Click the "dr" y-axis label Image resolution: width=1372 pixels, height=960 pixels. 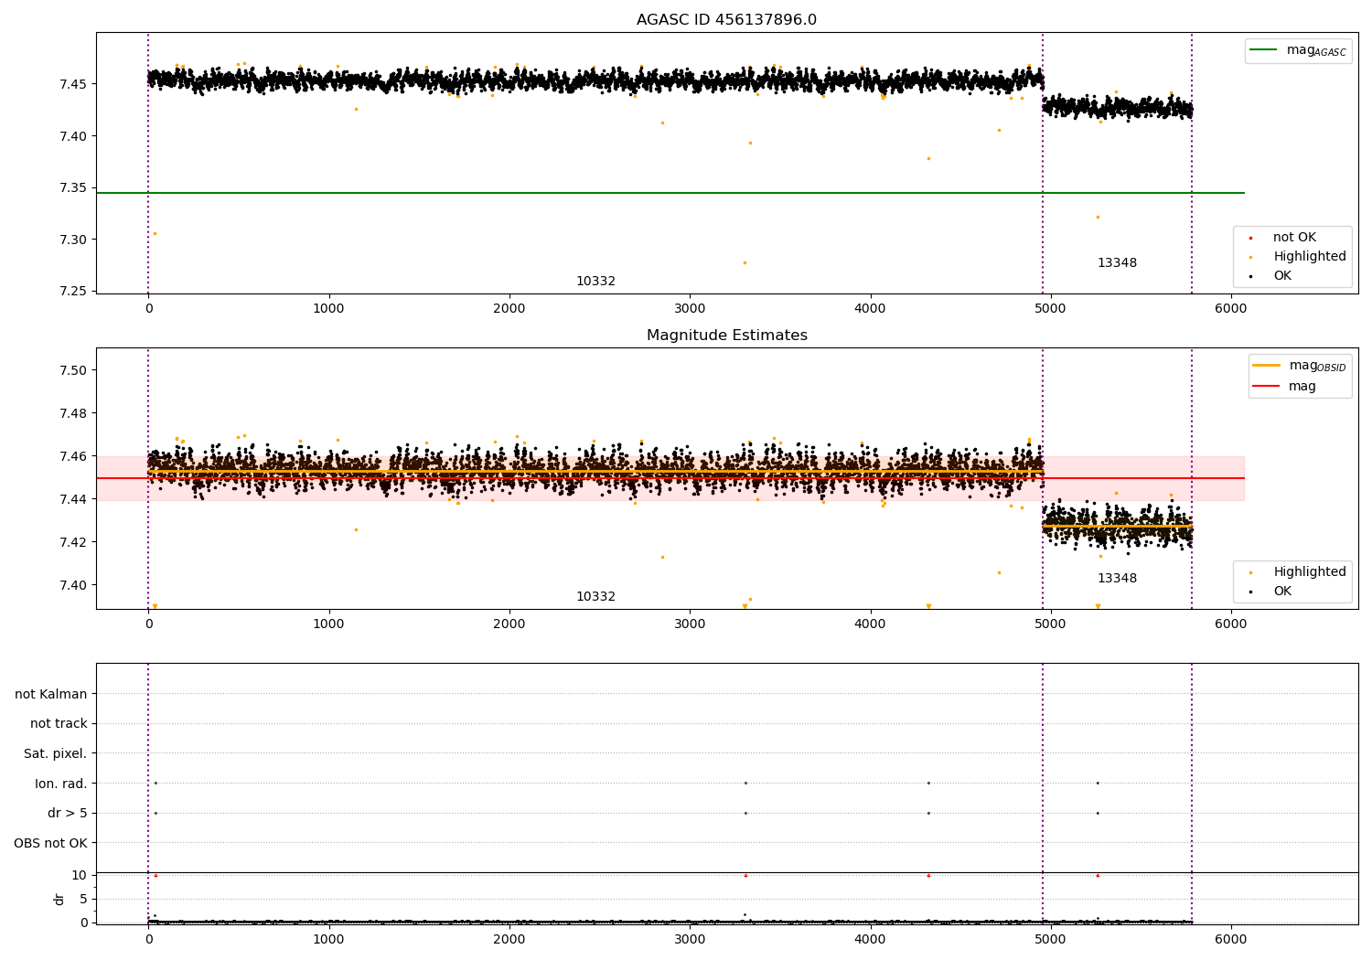[59, 899]
